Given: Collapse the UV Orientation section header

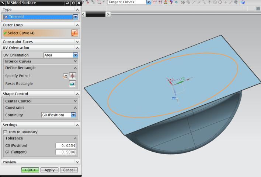Looking at the screenshot, I should (77, 48).
